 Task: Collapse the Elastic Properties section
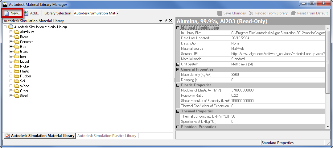178,85
